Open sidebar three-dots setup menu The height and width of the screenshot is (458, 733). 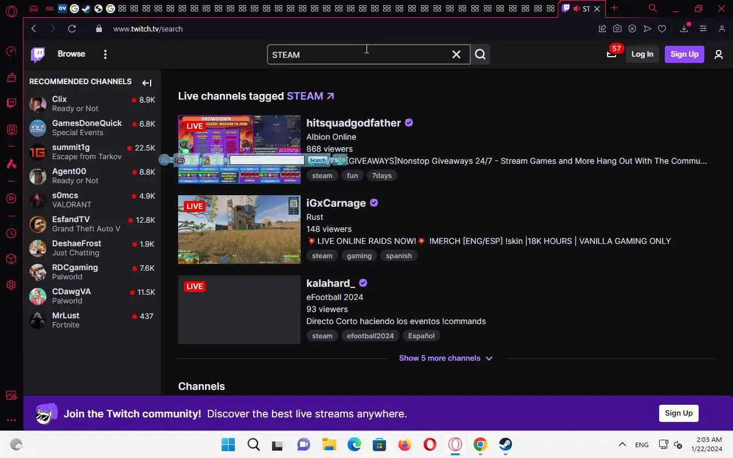pyautogui.click(x=11, y=420)
